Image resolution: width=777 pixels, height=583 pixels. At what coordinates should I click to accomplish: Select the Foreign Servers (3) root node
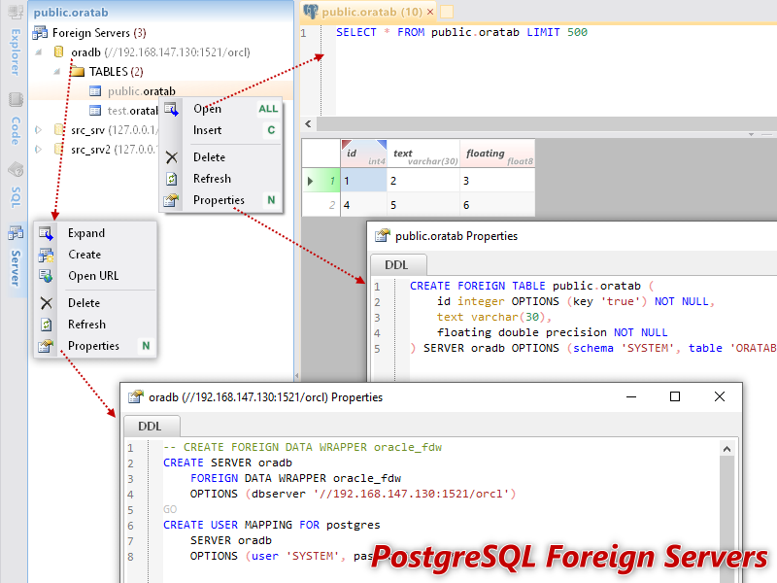(89, 33)
